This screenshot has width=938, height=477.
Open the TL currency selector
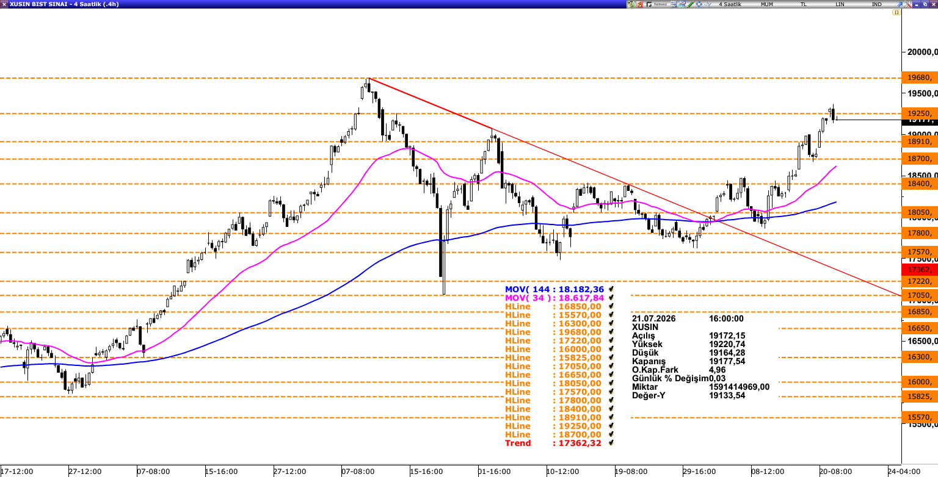[x=803, y=4]
